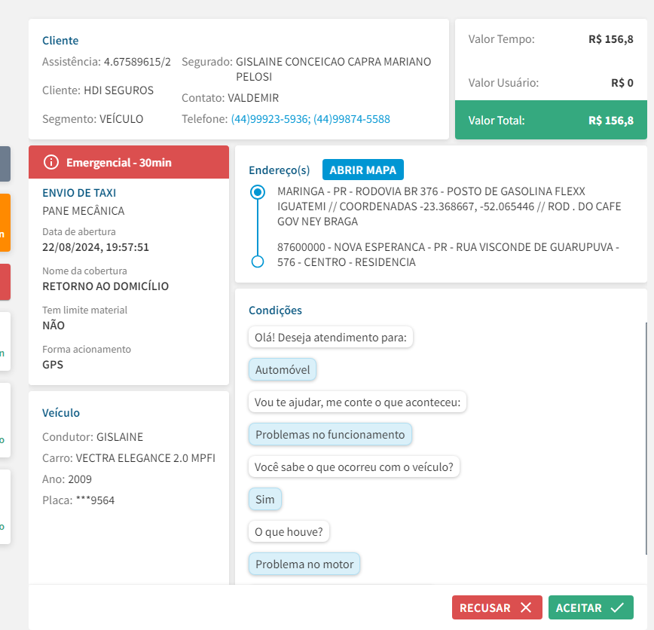Click the Sim answer chip
Screen dimensions: 654x630
coord(265,499)
